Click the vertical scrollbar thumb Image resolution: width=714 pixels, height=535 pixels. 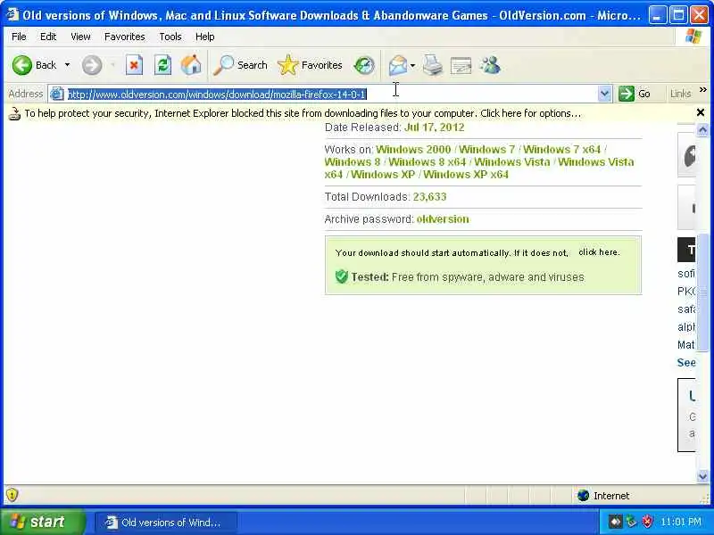[702, 292]
